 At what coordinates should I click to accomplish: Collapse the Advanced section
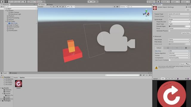(x=154, y=36)
